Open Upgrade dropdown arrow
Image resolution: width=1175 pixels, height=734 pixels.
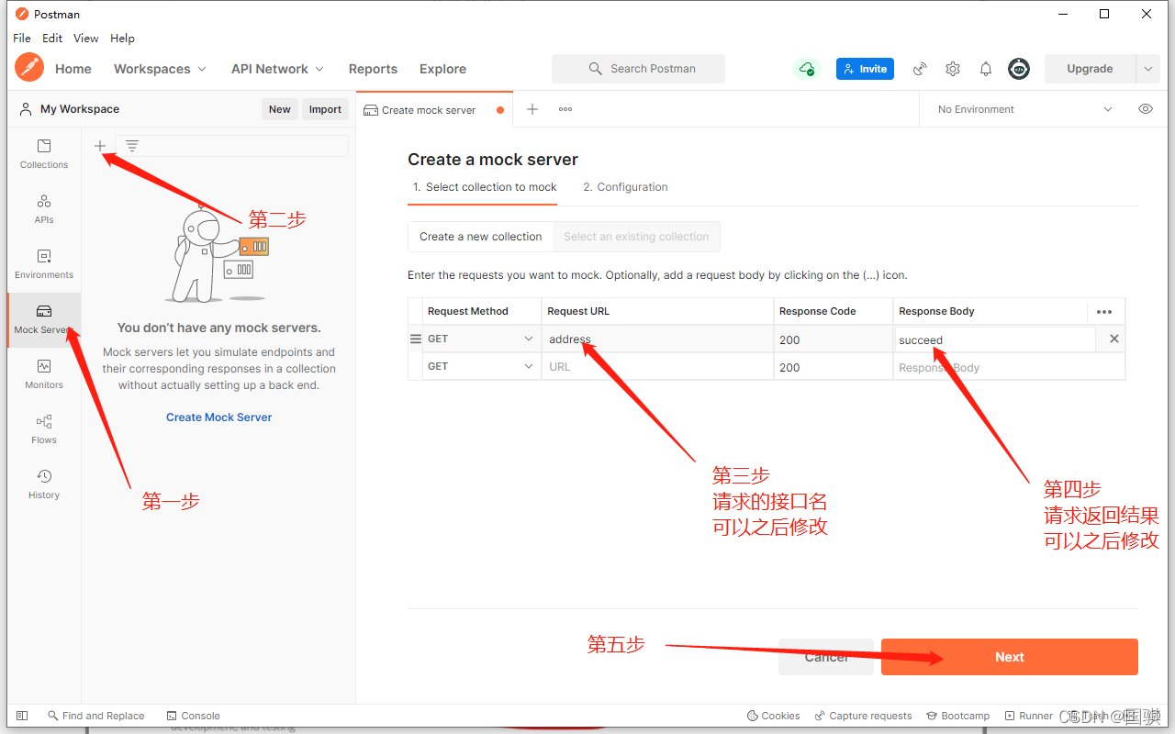(x=1148, y=69)
